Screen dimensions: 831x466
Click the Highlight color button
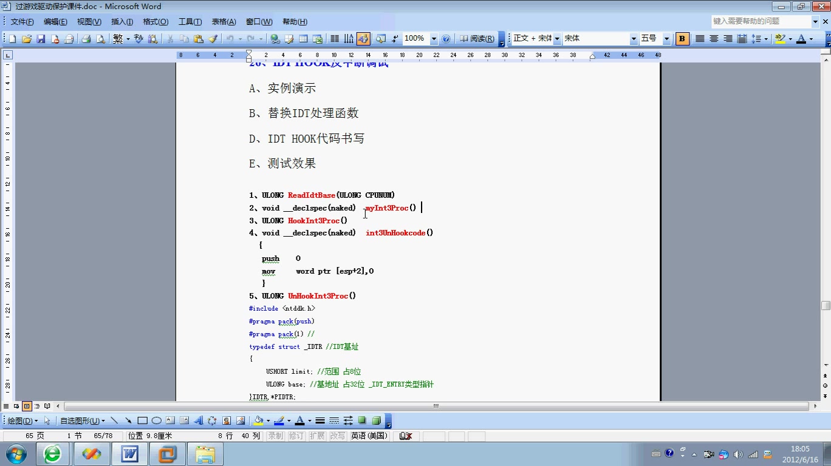tap(780, 39)
